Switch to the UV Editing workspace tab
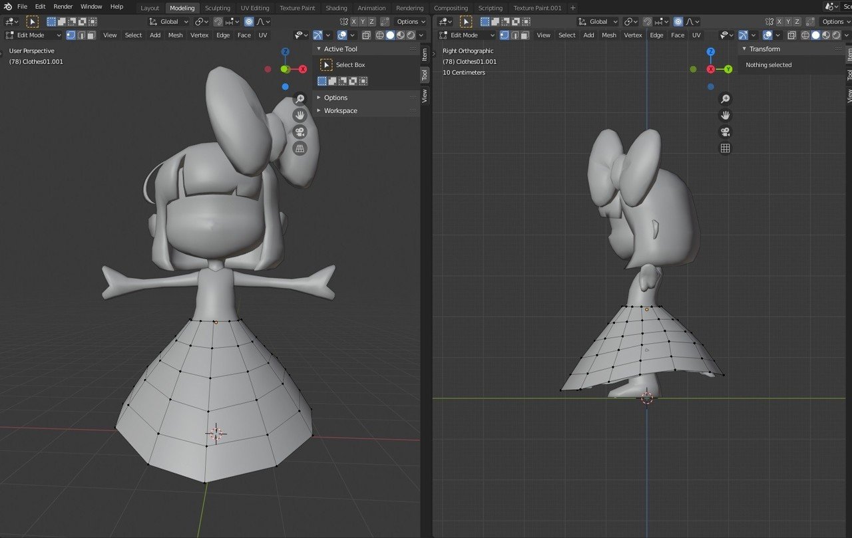 255,8
